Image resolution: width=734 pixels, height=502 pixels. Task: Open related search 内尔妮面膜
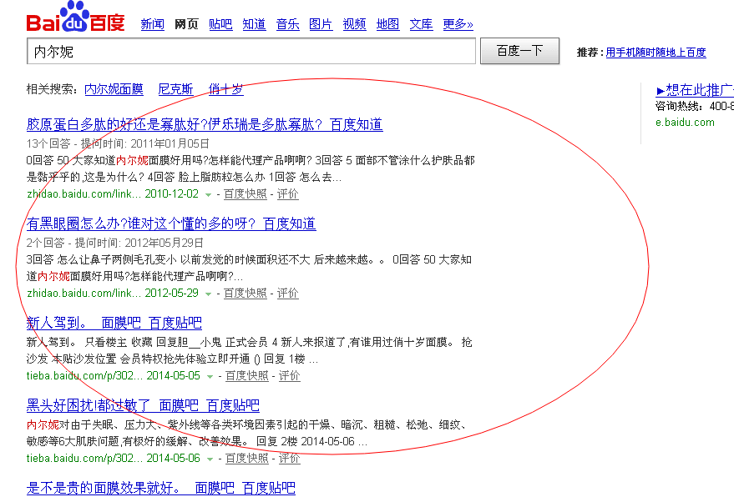tap(114, 88)
